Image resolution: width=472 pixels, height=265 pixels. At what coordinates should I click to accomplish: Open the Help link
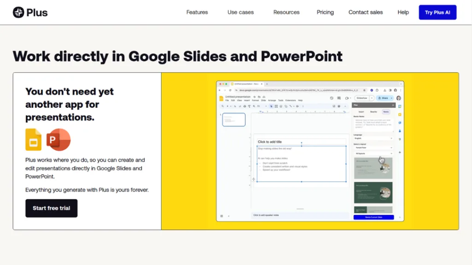(x=403, y=12)
